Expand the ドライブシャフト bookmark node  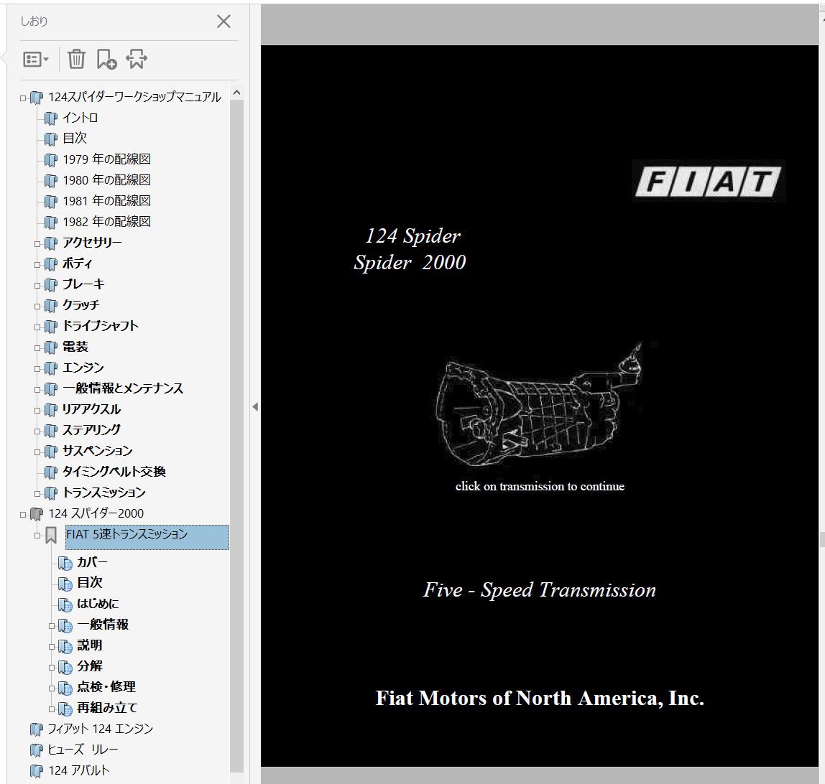point(37,327)
